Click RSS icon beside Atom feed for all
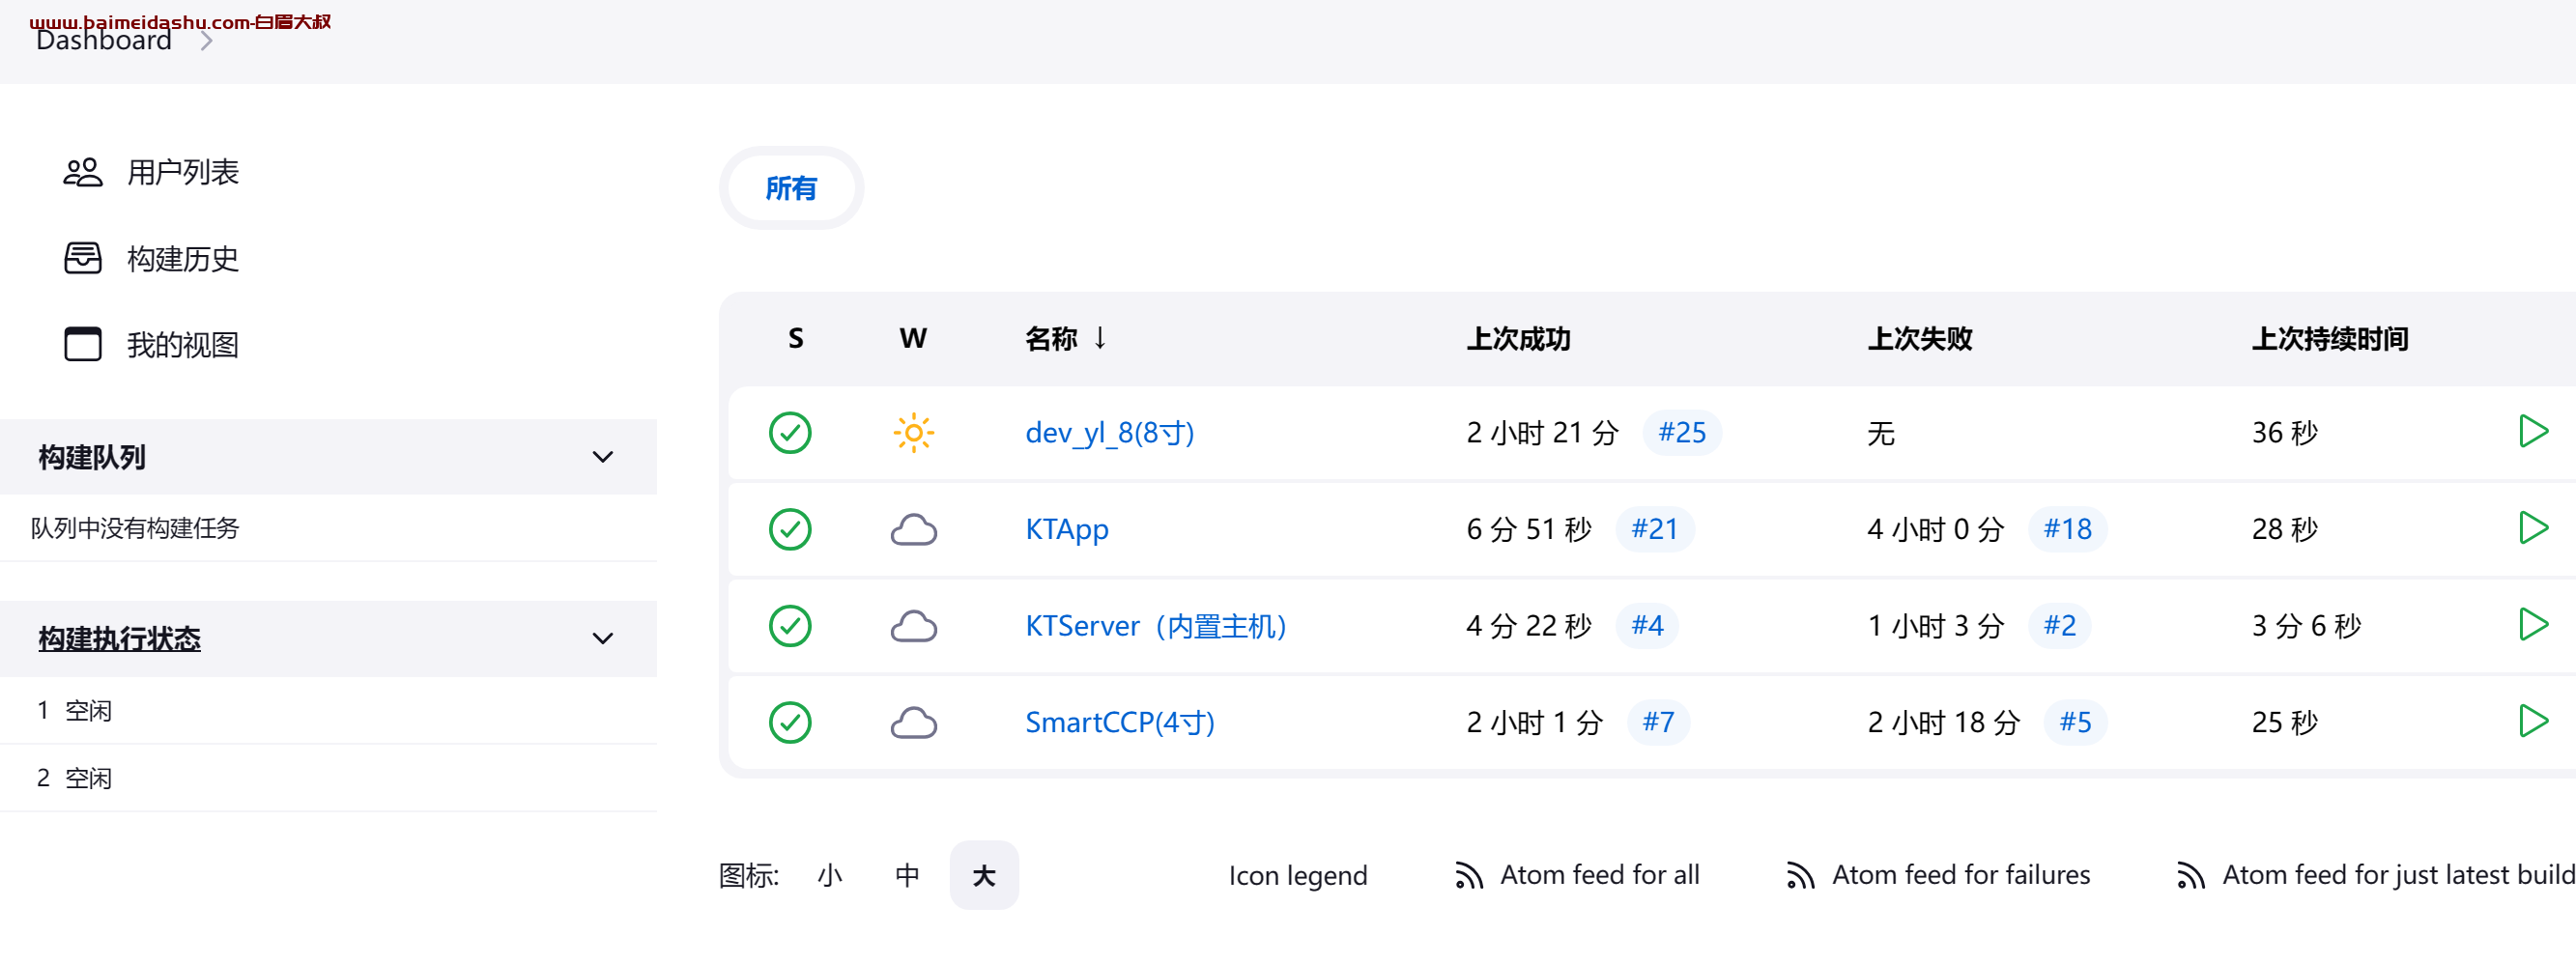2576x964 pixels. click(x=1468, y=876)
